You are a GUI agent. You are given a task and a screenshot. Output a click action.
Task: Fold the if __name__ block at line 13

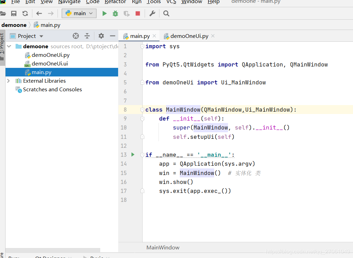click(x=142, y=155)
